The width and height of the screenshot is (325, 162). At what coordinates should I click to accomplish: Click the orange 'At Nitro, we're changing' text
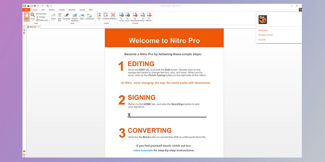pyautogui.click(x=166, y=83)
